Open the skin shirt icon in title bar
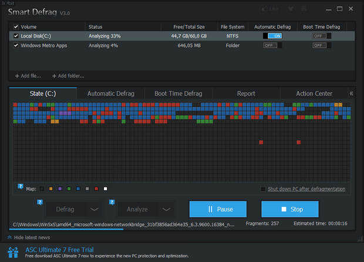 (291, 9)
